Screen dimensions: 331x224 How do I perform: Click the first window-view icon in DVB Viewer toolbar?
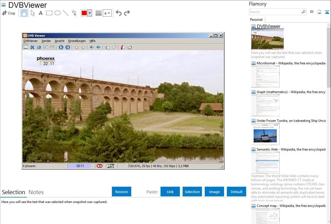pyautogui.click(x=26, y=47)
